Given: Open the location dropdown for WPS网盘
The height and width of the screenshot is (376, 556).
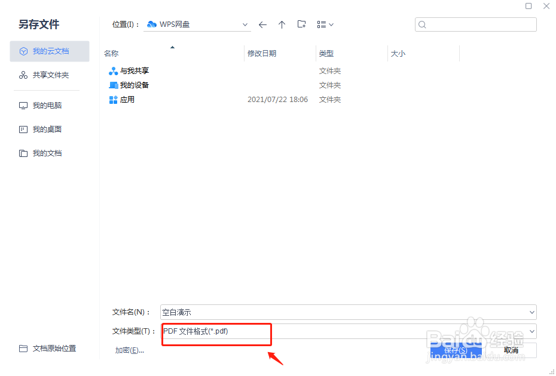Looking at the screenshot, I should coord(245,25).
